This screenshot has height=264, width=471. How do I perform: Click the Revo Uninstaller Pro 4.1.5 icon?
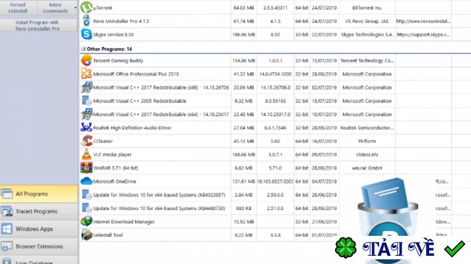[87, 21]
